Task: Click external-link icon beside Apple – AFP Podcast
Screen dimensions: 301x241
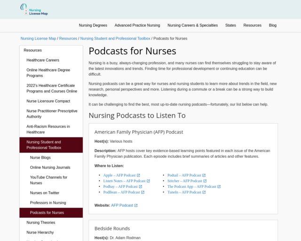Action: 138,175
